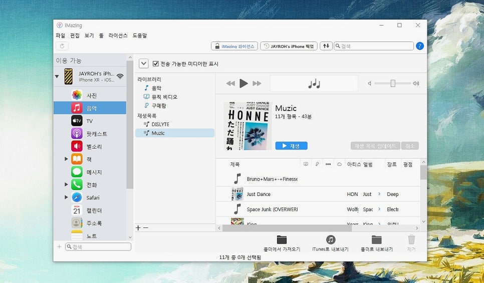The height and width of the screenshot is (283, 484).
Task: Open the View (보기) menu
Action: (x=89, y=35)
